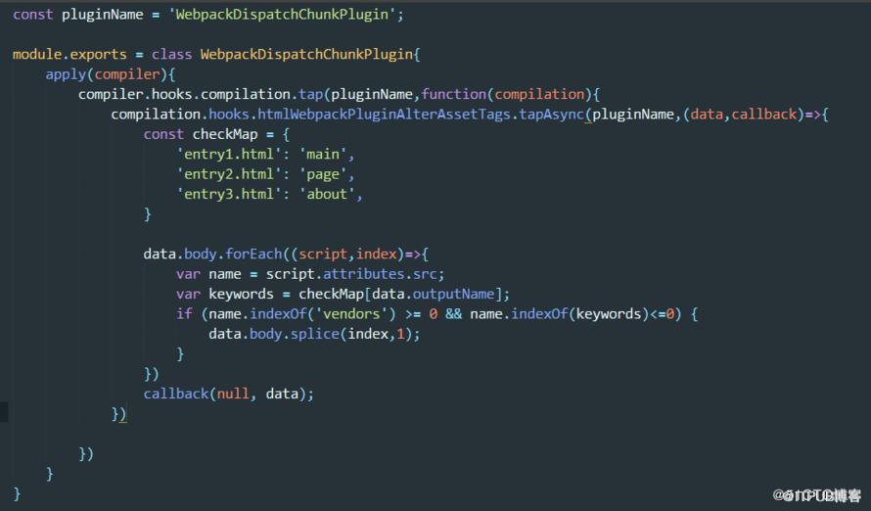Click 'page' string value
This screenshot has width=871, height=511.
coord(323,174)
